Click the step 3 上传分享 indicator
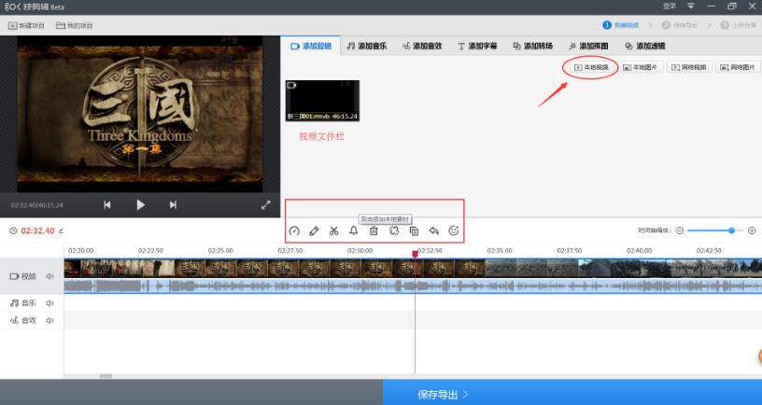 tap(738, 25)
